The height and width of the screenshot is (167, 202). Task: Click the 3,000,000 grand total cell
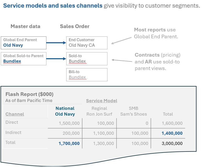point(172,143)
